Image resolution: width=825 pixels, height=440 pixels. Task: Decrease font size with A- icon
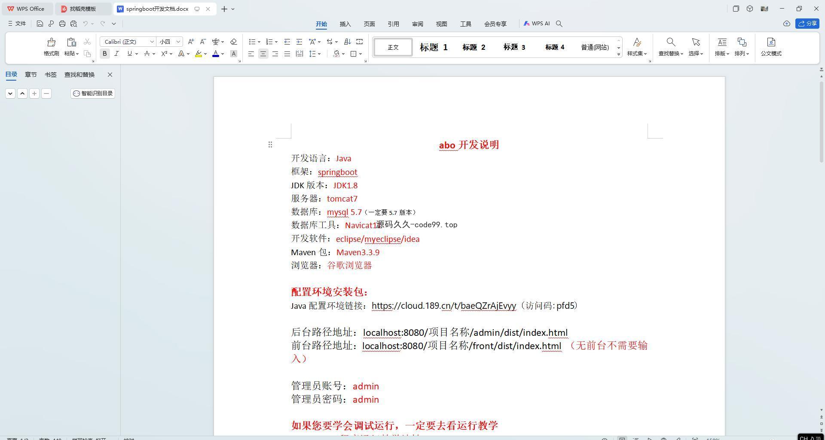[203, 42]
